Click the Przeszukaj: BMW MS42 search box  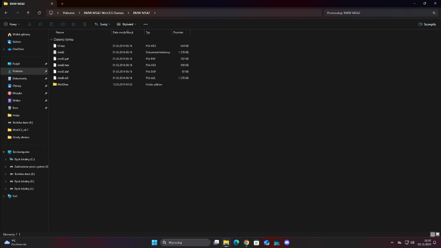pos(381,13)
